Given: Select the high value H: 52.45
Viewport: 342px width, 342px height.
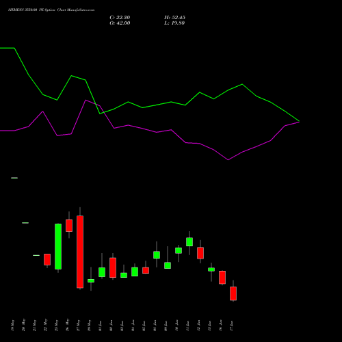Looking at the screenshot, I should click(174, 18).
